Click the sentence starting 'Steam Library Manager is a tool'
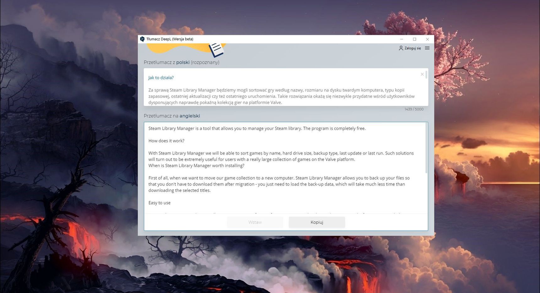This screenshot has height=293, width=540. [x=257, y=128]
